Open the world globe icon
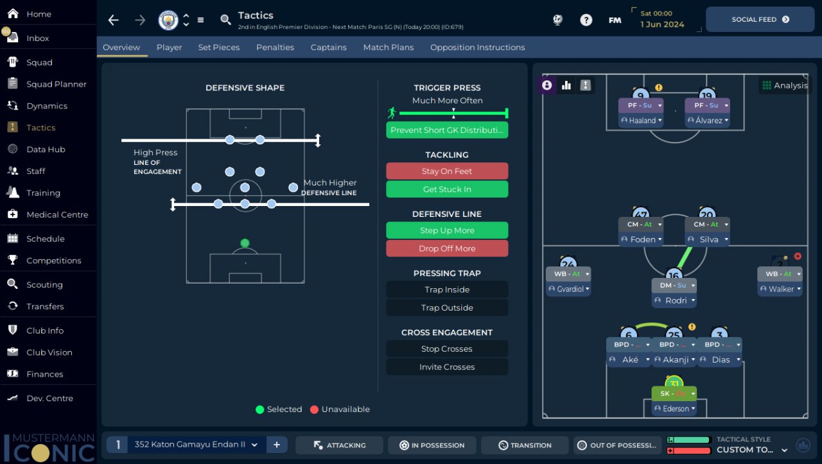 [557, 20]
